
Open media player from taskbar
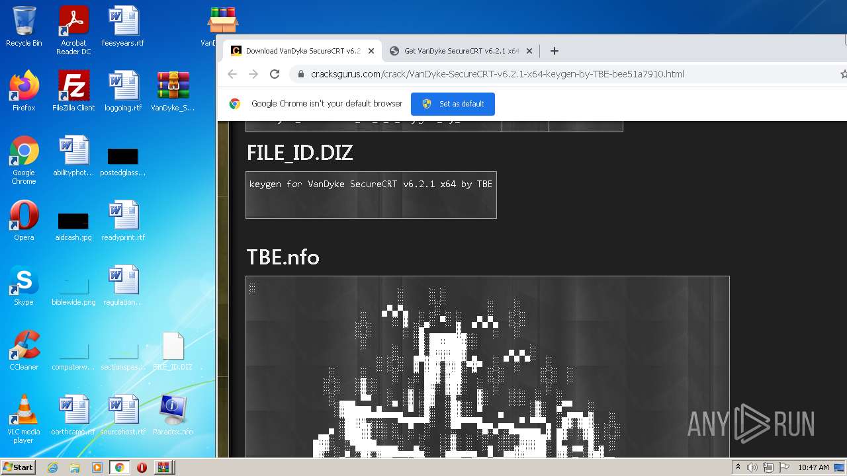coord(97,467)
